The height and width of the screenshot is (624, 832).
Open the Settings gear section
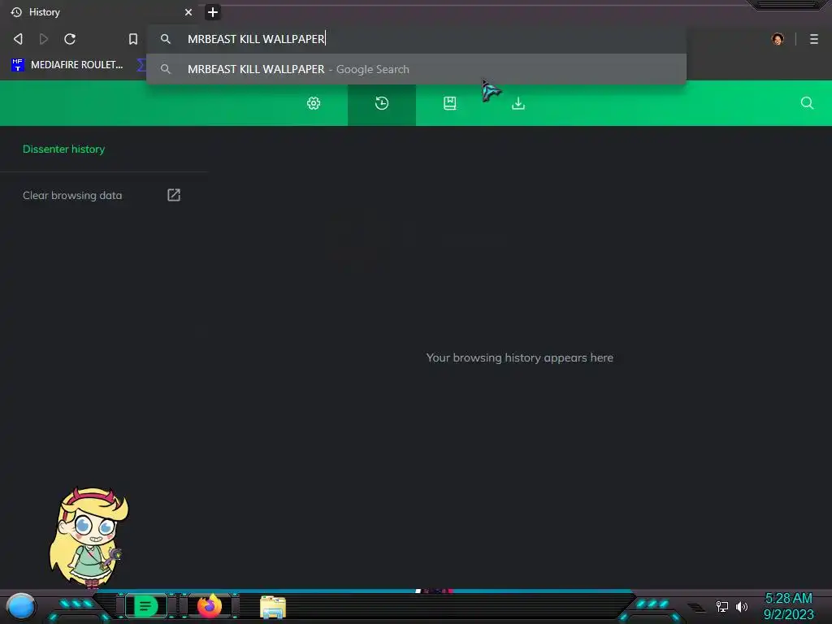(x=314, y=103)
